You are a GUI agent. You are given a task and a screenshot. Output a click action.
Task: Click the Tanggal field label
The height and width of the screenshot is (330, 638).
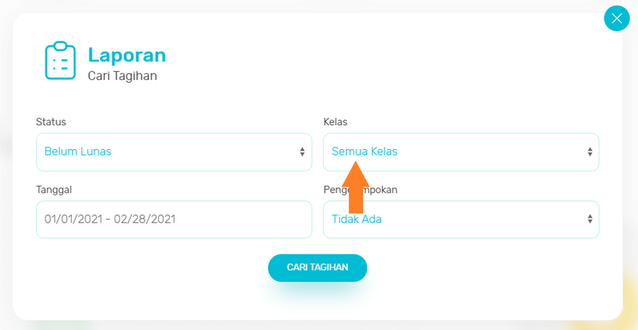tap(53, 190)
